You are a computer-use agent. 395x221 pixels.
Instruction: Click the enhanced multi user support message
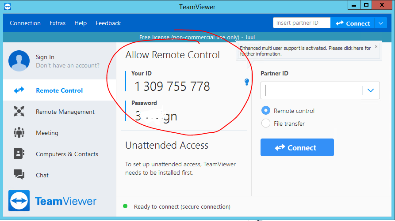tap(305, 51)
